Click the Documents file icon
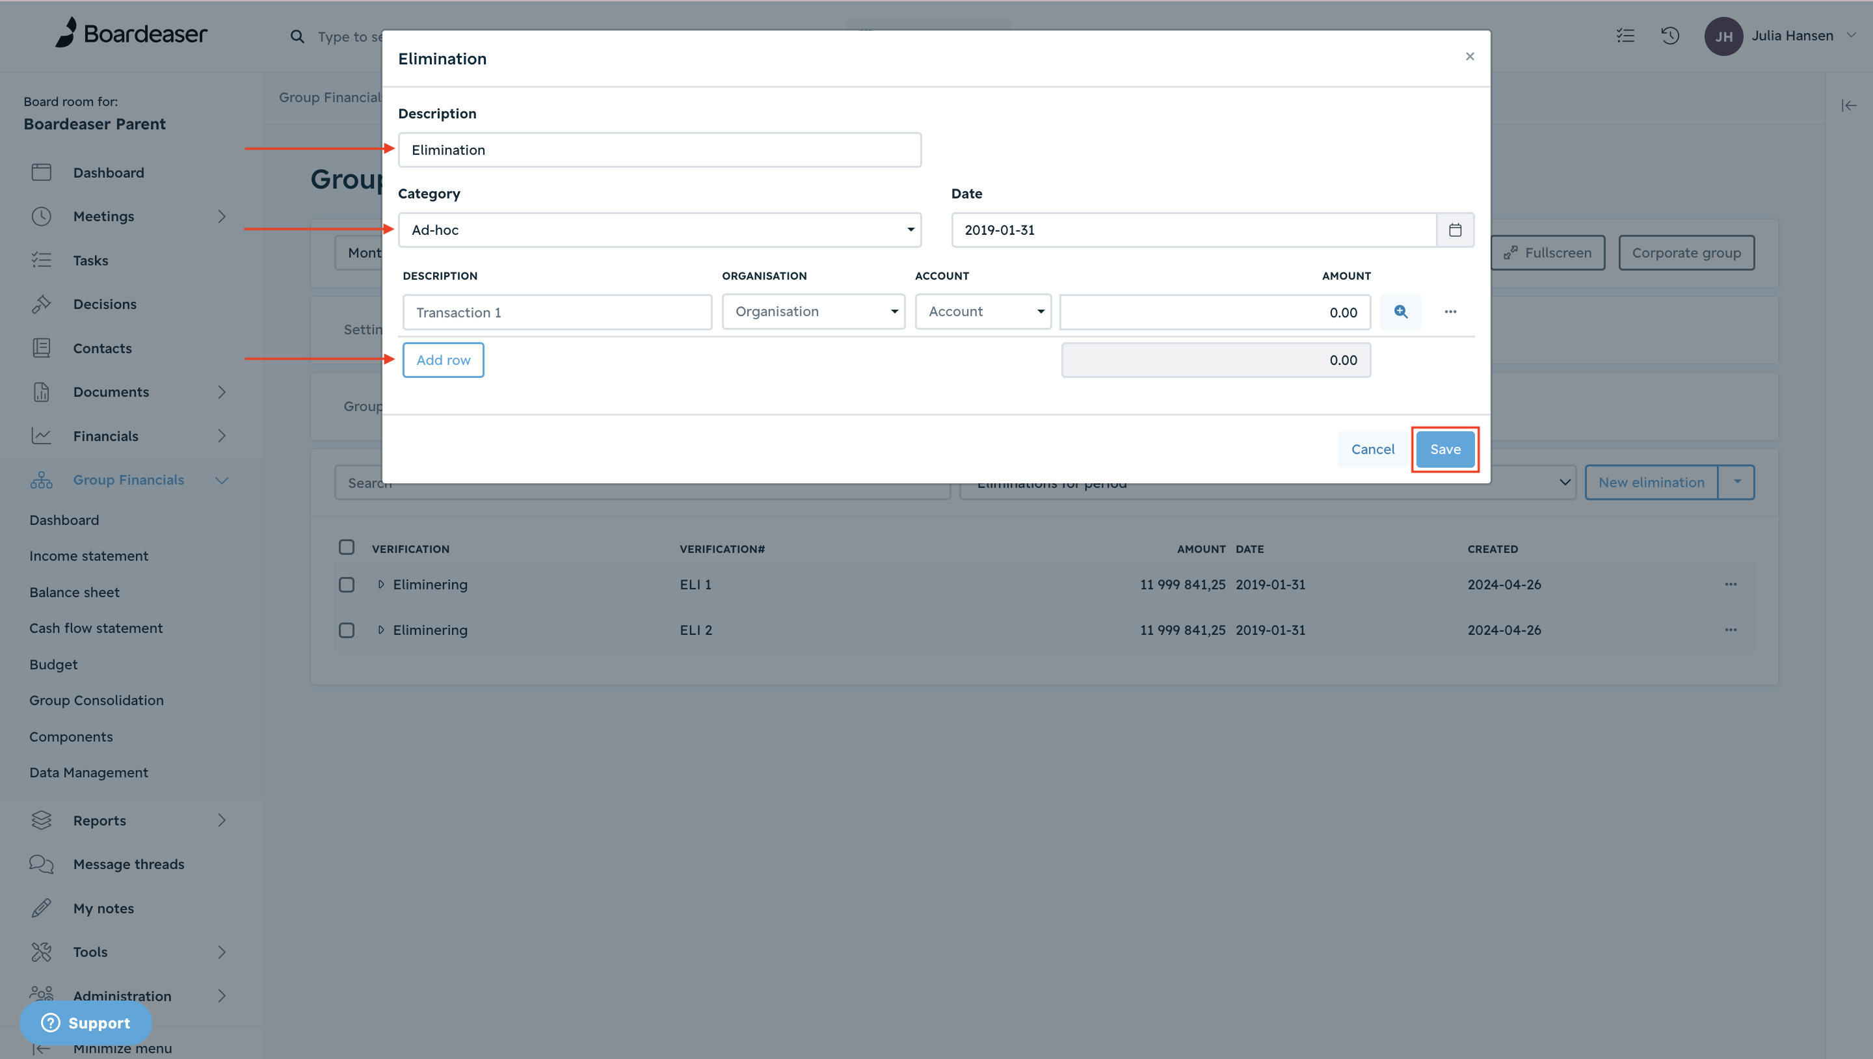The width and height of the screenshot is (1873, 1059). 42,392
